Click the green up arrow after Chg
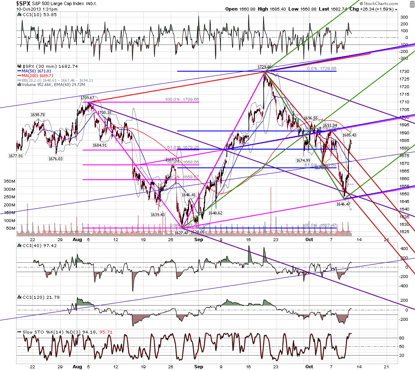 (396, 9)
